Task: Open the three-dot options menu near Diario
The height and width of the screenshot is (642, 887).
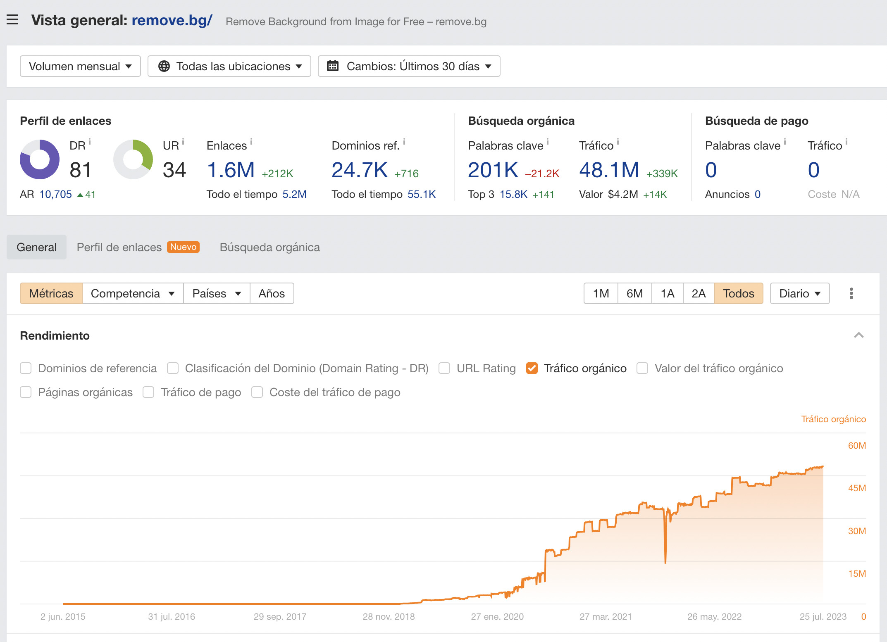Action: (x=851, y=293)
